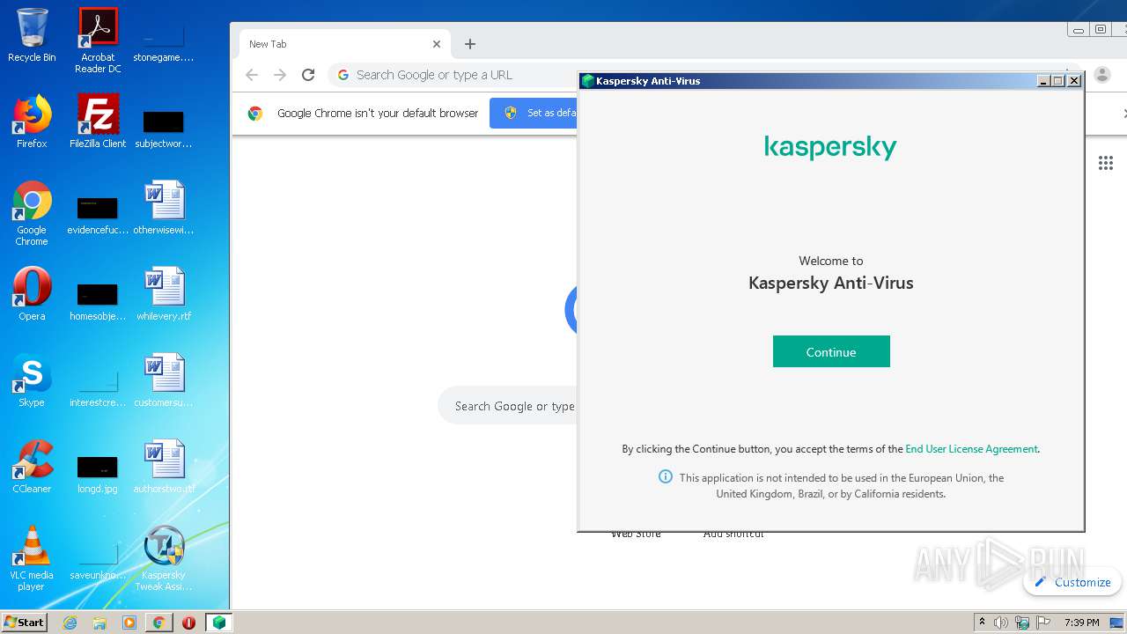The width and height of the screenshot is (1127, 634).
Task: Open the customersu... Word document
Action: 164,380
